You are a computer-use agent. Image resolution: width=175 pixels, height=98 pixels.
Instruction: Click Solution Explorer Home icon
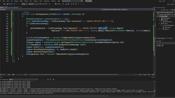click(162, 10)
